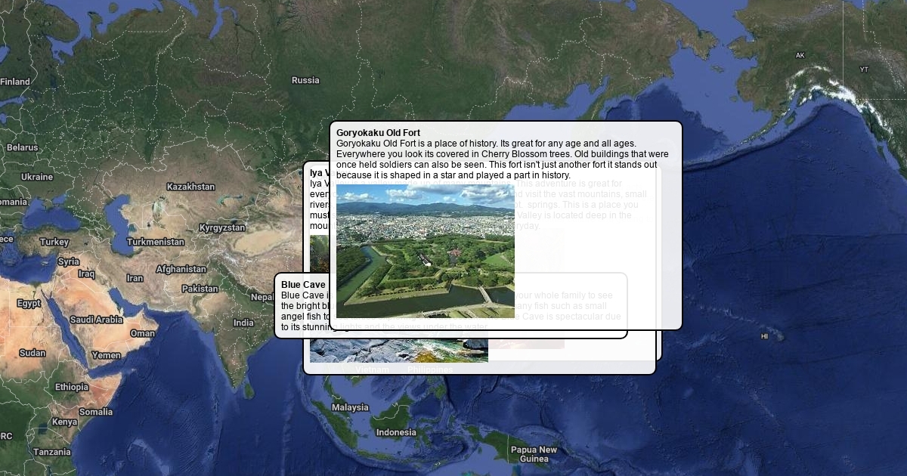Select the Kazakhstan map label

tap(190, 187)
